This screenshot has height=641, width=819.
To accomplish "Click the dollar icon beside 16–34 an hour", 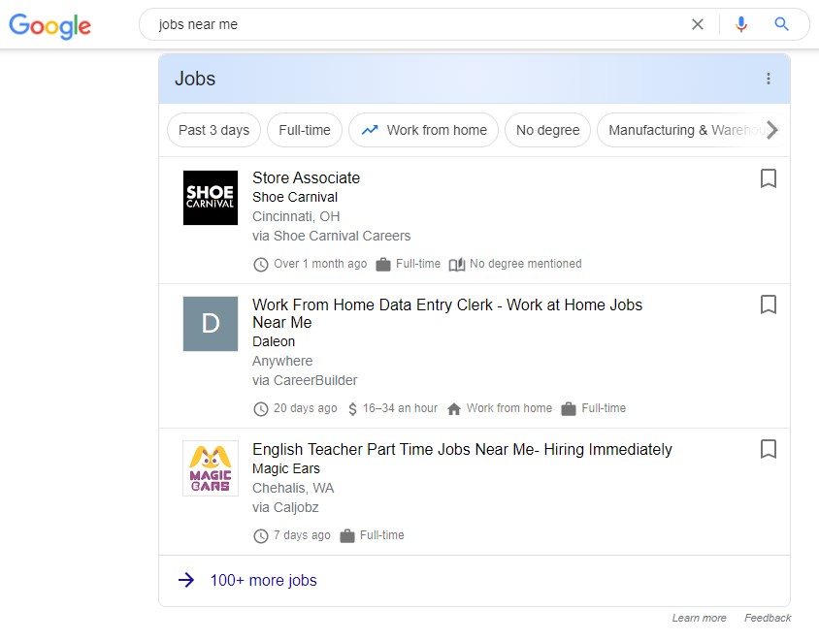I will [x=352, y=408].
